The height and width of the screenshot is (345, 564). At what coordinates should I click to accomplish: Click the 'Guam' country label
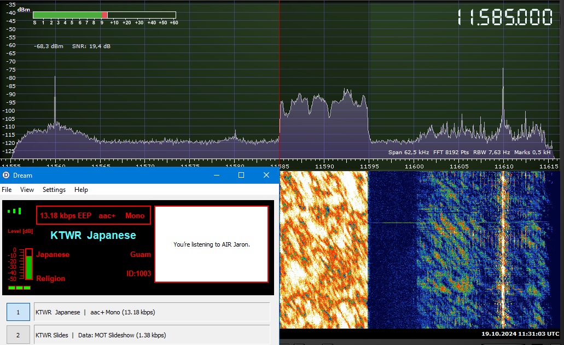click(140, 254)
